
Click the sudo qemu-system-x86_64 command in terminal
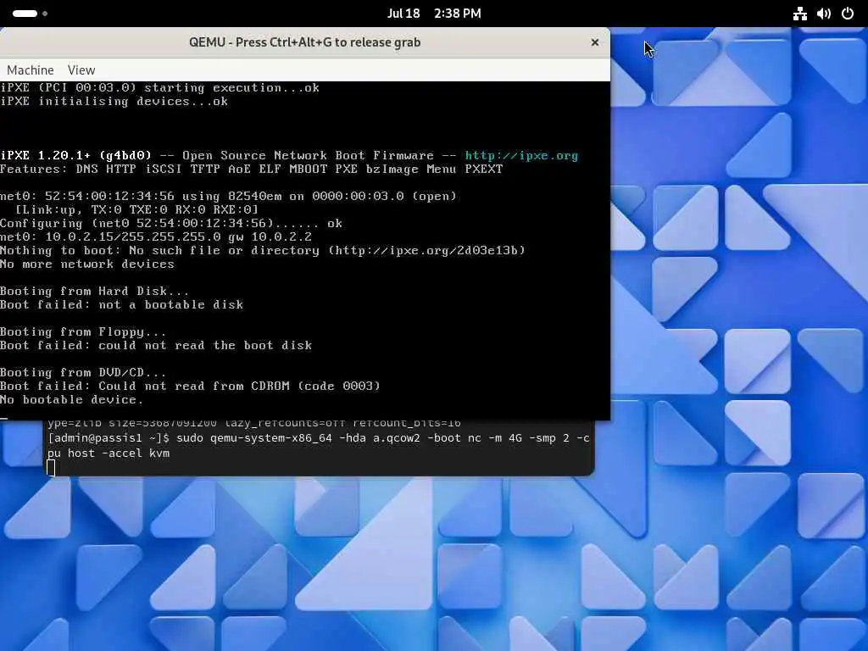383,438
